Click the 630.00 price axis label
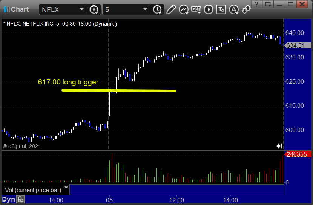Image resolution: width=313 pixels, height=205 pixels. pos(295,57)
